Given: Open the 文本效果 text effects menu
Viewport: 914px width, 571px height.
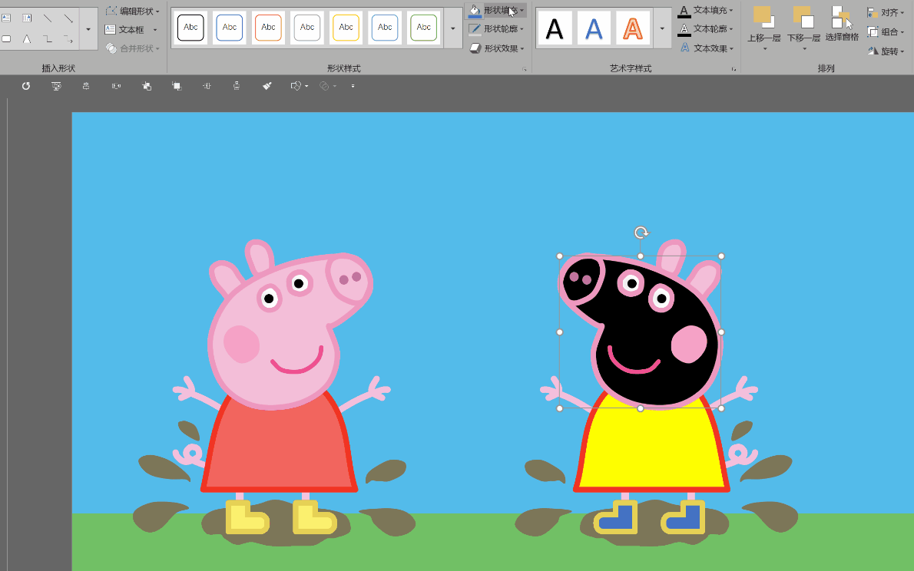Looking at the screenshot, I should (705, 48).
